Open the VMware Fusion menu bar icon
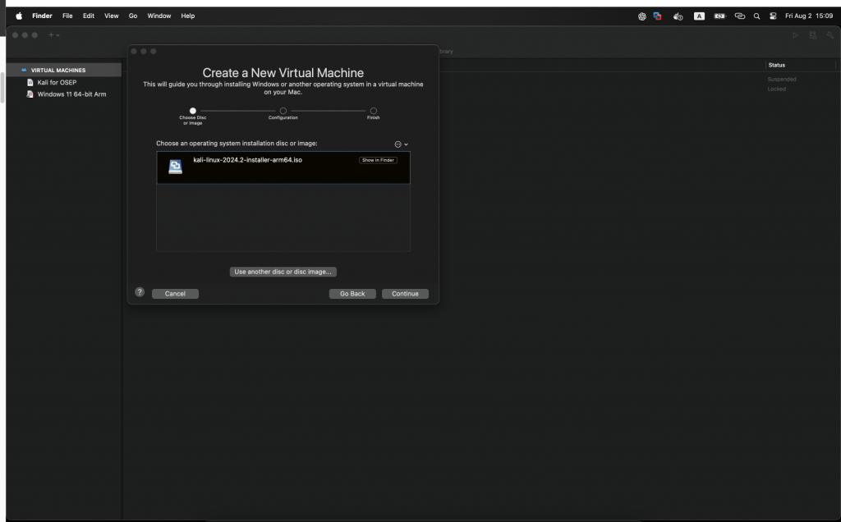The image size is (841, 522). (x=657, y=16)
